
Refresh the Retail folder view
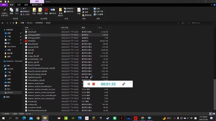(183, 23)
